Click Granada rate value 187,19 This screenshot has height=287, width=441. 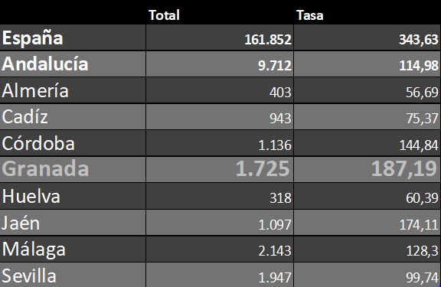pyautogui.click(x=404, y=168)
